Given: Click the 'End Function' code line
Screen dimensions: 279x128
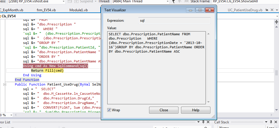Looking at the screenshot, I should 27,80.
